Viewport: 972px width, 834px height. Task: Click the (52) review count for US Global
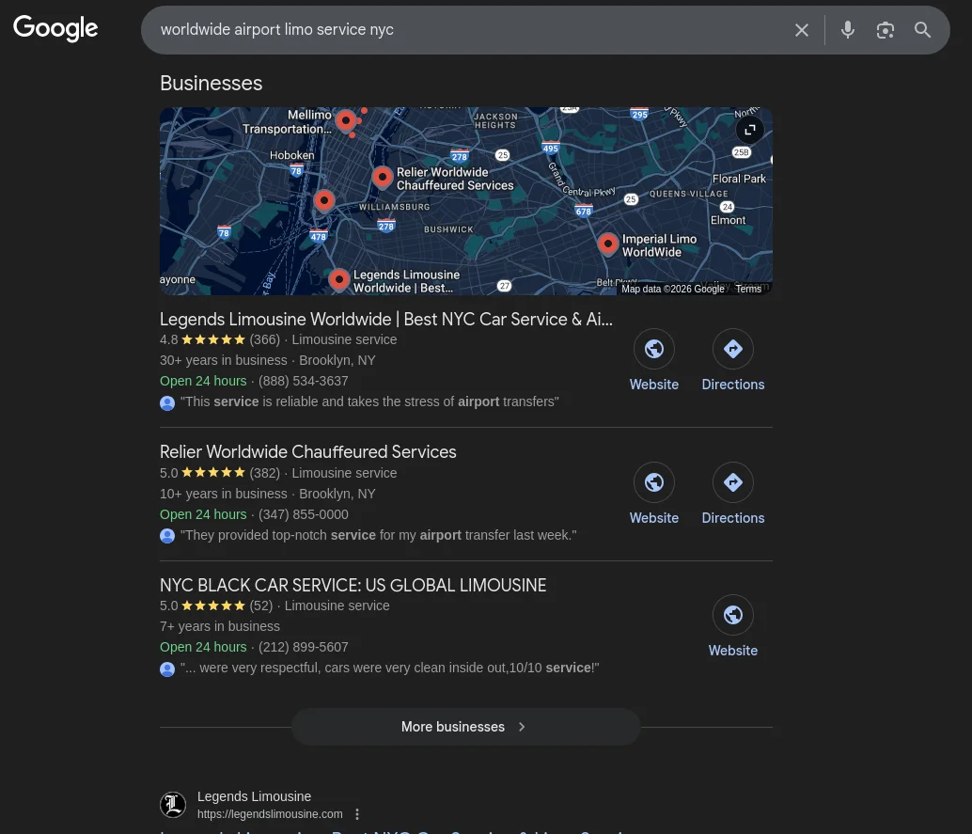[261, 606]
